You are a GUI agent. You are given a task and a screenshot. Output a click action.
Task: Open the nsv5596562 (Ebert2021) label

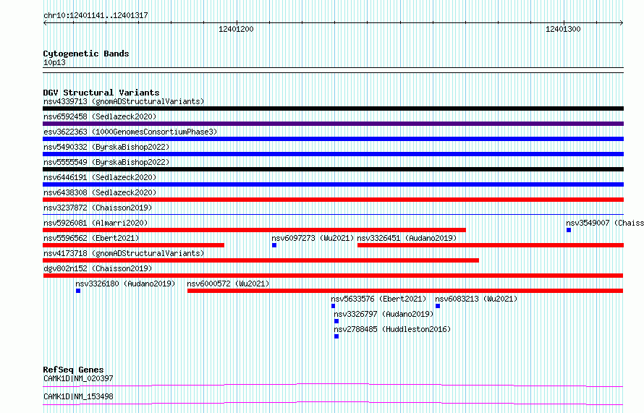click(91, 238)
